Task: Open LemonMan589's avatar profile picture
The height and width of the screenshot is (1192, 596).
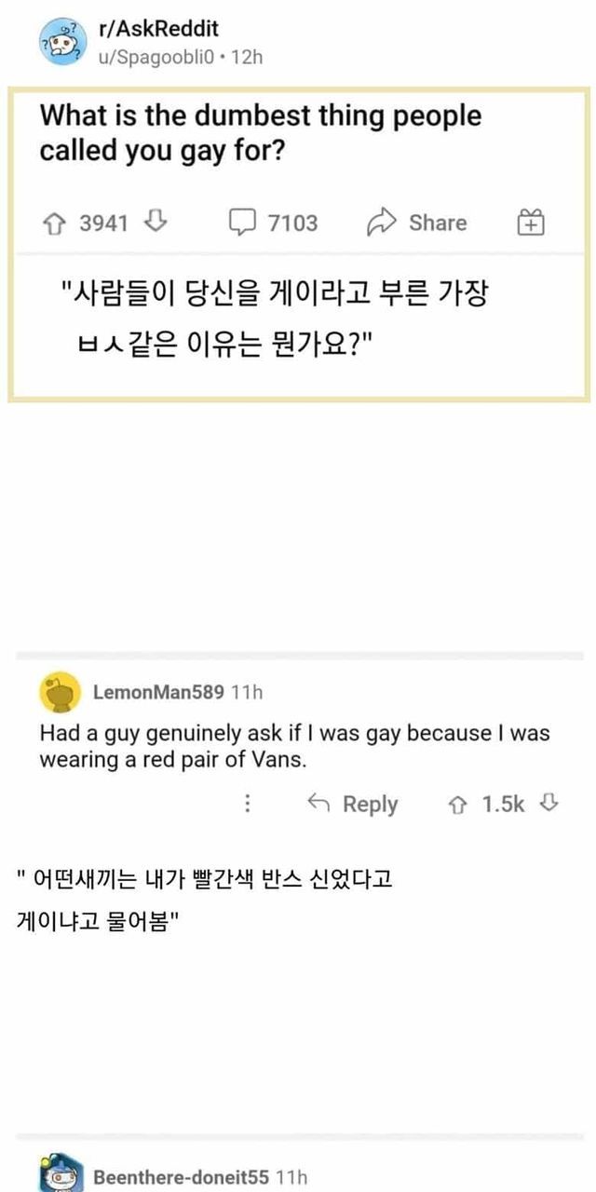Action: point(60,693)
